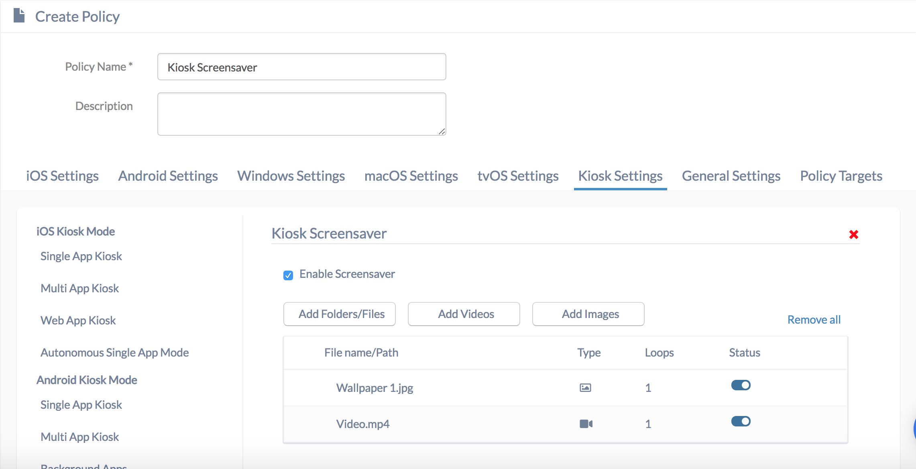Image resolution: width=916 pixels, height=469 pixels.
Task: Go to the Policy Targets tab
Action: tap(841, 176)
